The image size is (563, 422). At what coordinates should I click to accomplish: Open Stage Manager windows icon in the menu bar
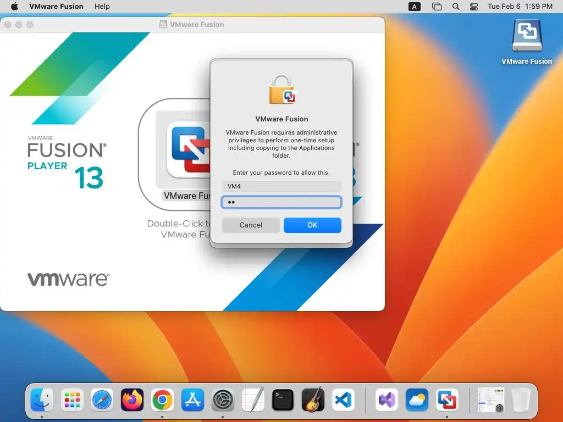click(437, 7)
